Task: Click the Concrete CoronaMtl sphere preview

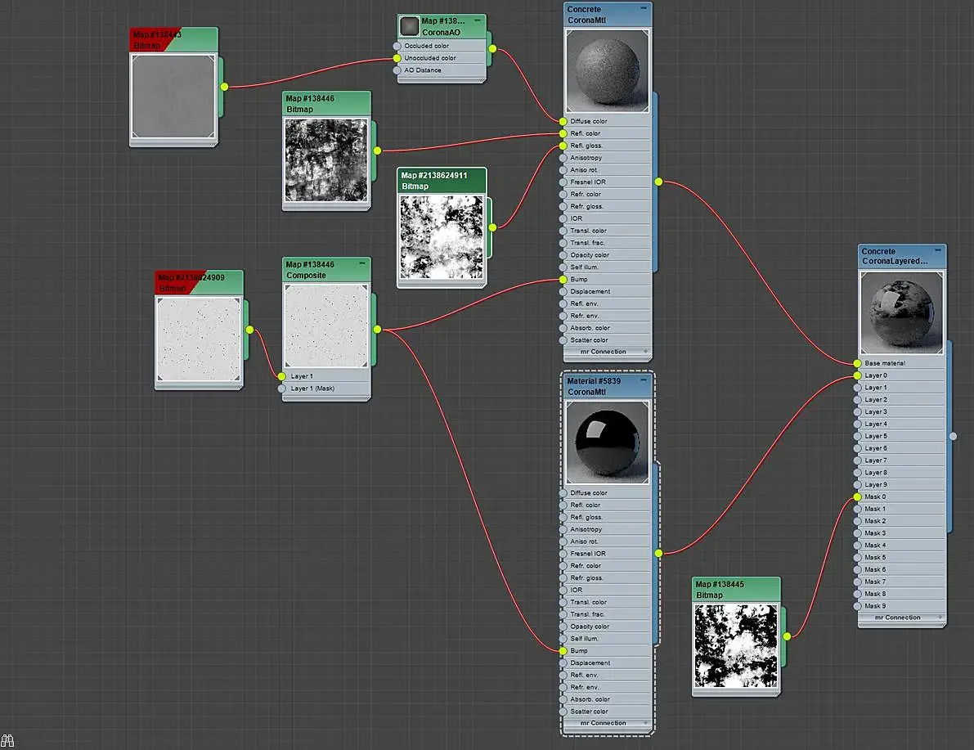Action: click(x=608, y=71)
